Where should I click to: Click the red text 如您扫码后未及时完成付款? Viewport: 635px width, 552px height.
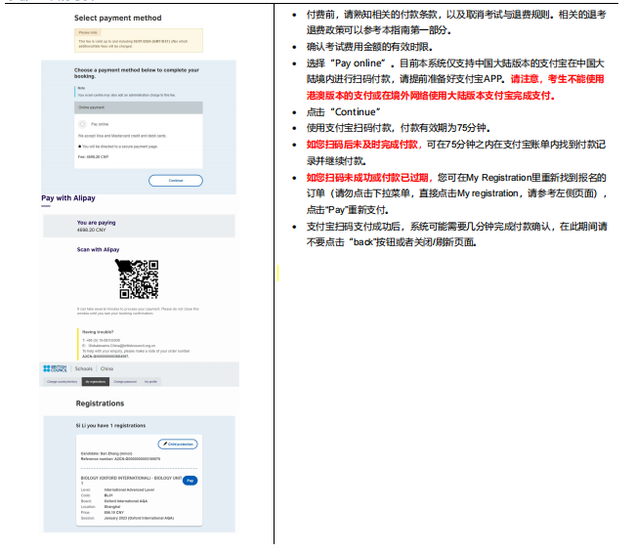[362, 145]
